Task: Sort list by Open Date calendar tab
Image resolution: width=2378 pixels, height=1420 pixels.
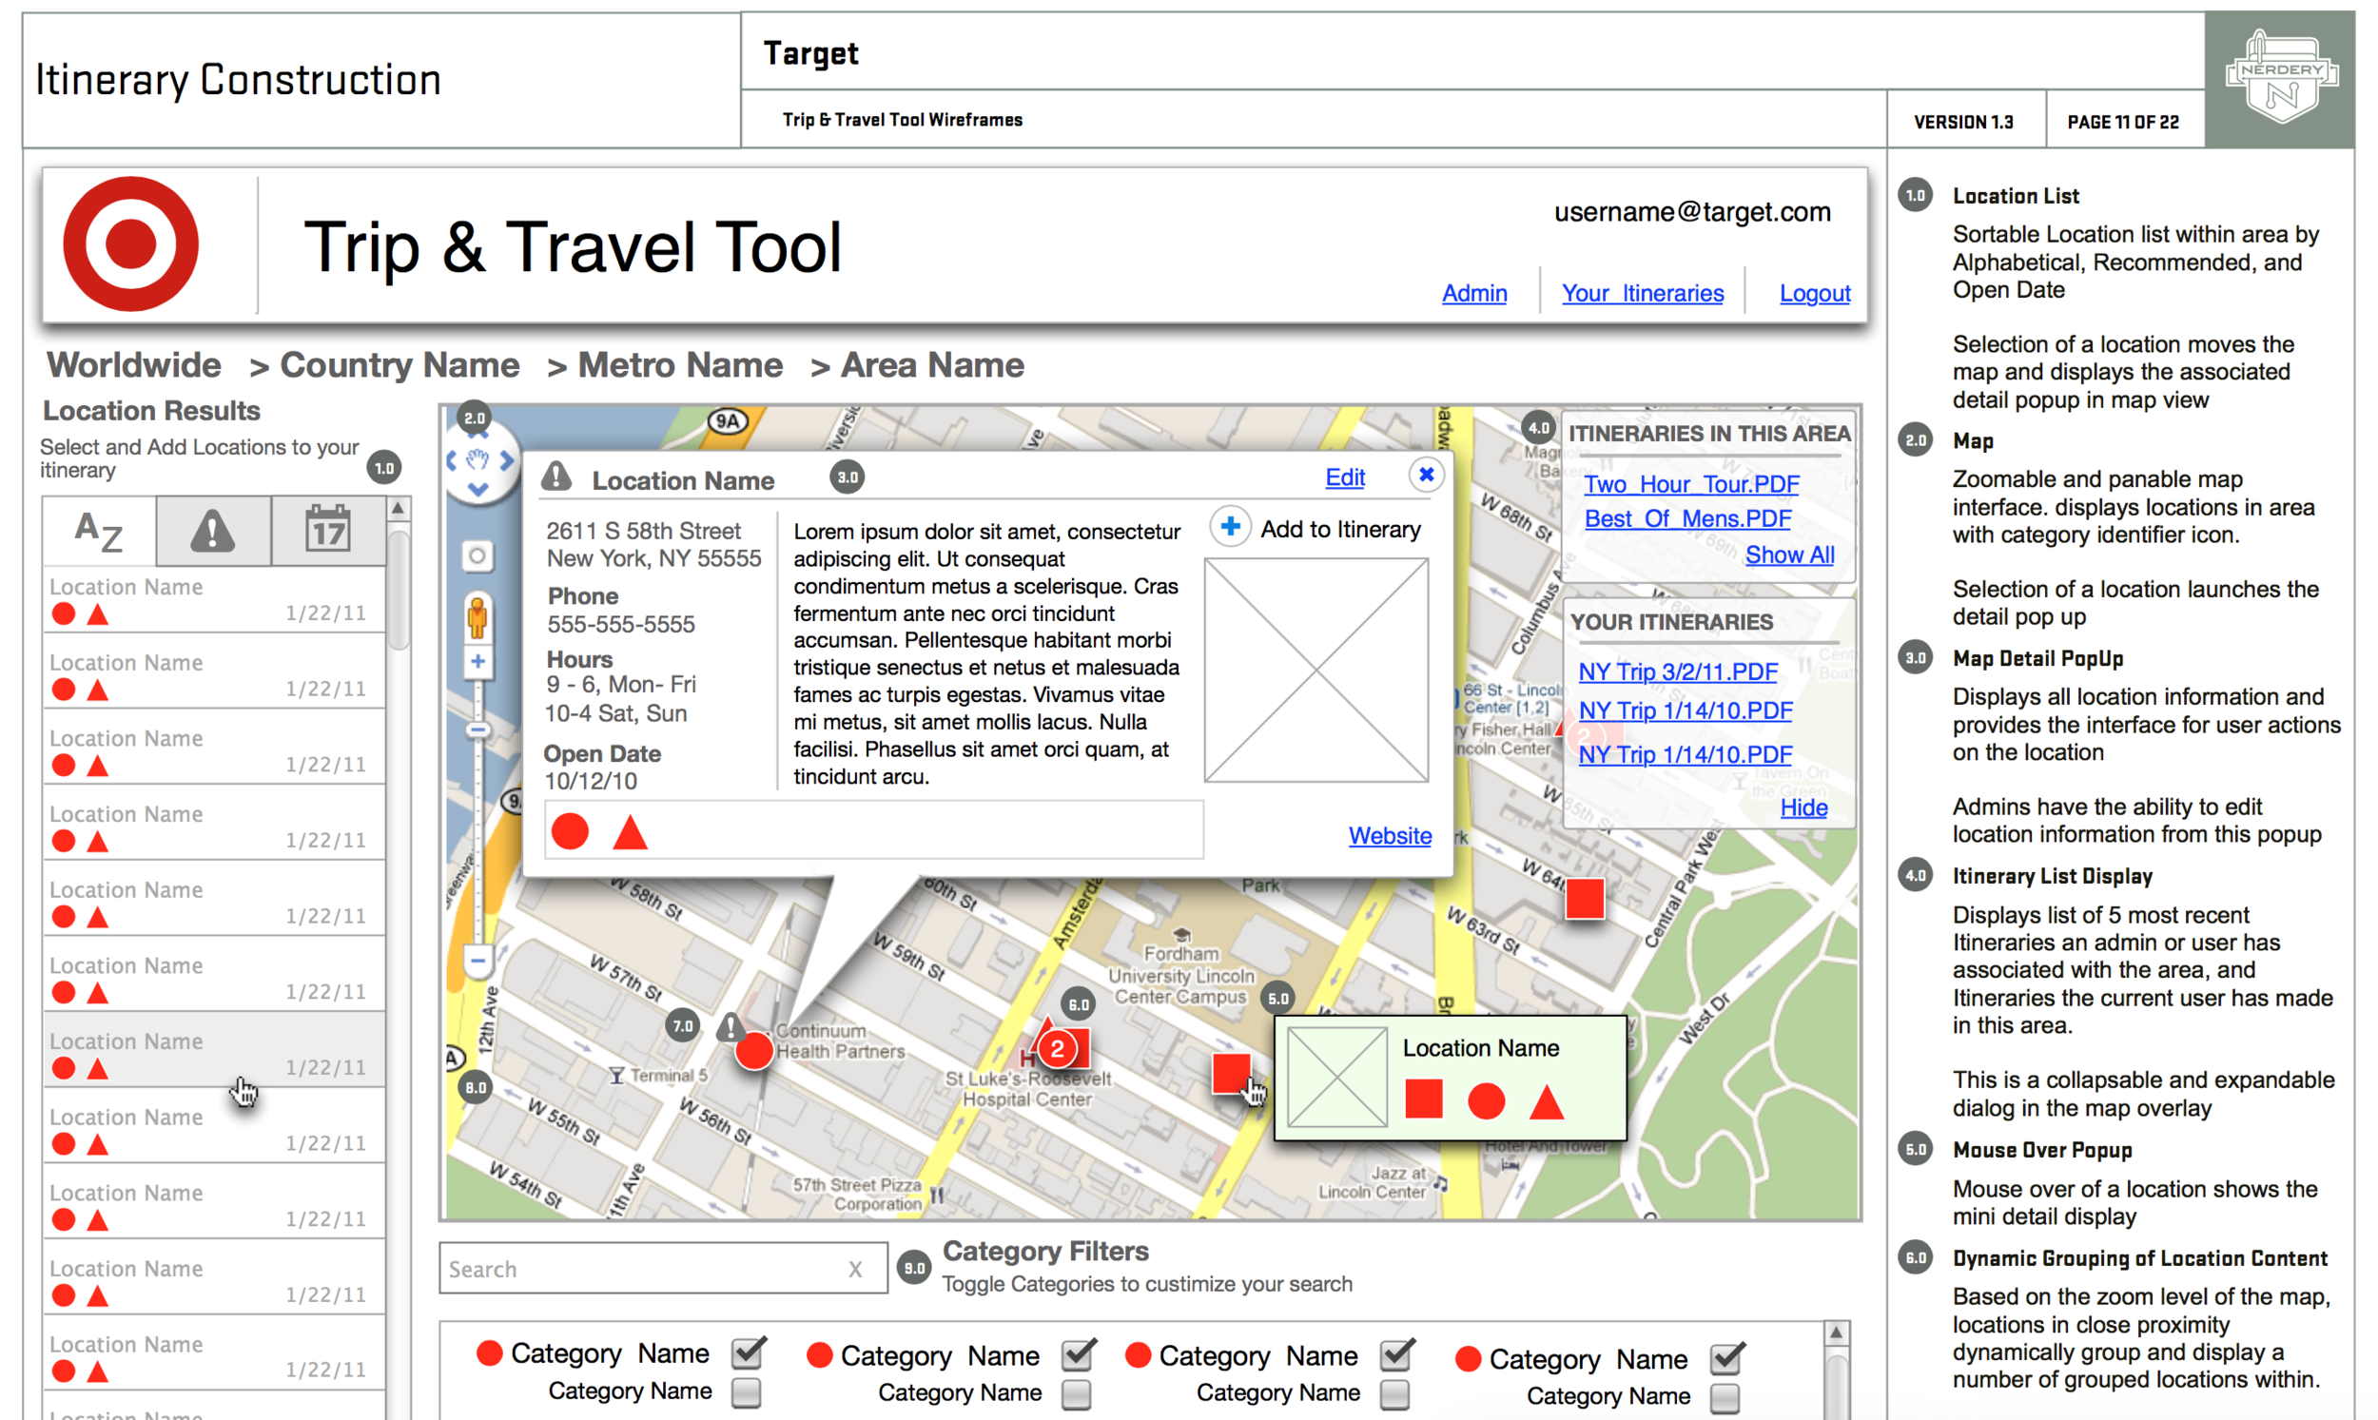Action: (x=328, y=530)
